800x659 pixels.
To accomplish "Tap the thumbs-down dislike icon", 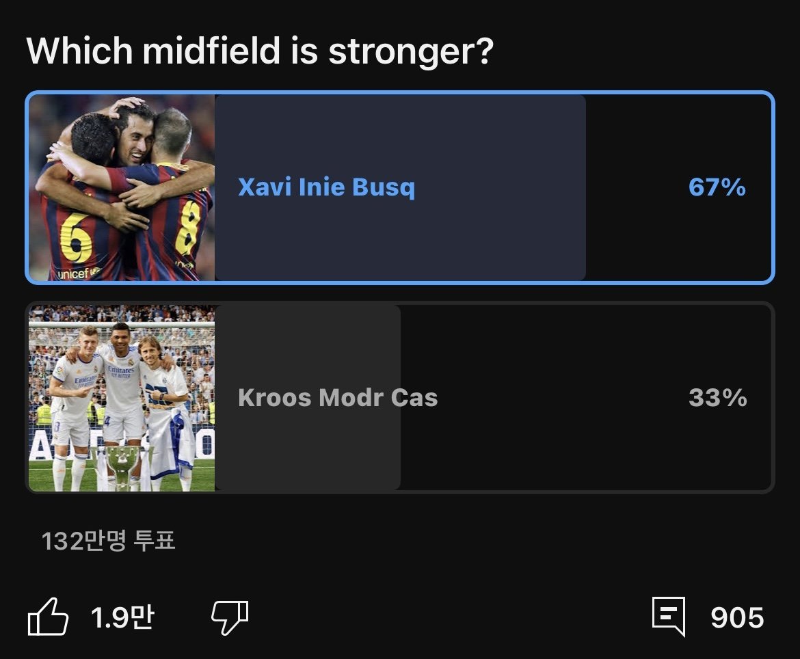I will point(229,618).
